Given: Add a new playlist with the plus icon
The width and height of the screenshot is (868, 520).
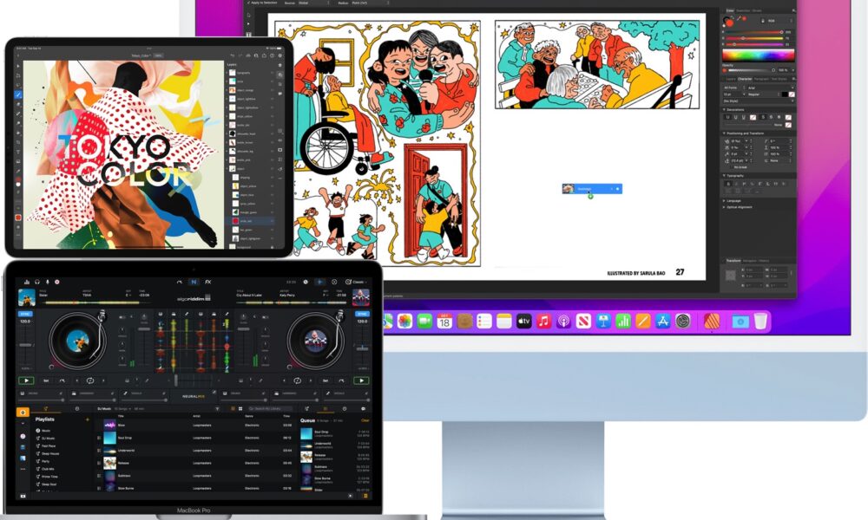Looking at the screenshot, I should pos(87,419).
